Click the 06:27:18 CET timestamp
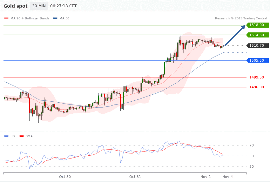Screen dimensions: 270x183 tap(63, 6)
